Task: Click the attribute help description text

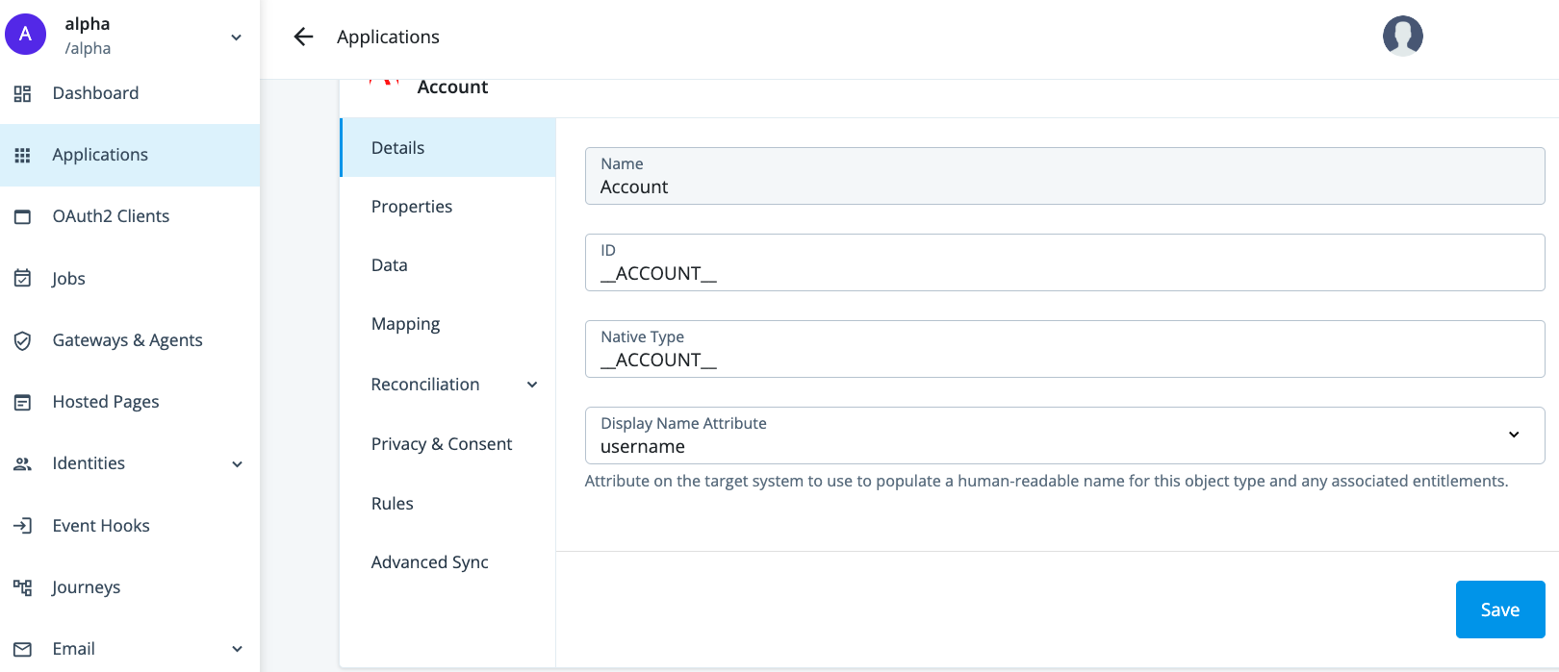Action: 1046,481
